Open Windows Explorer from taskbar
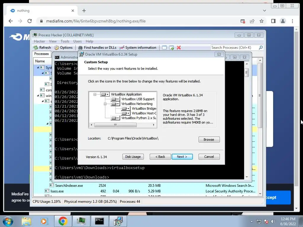This screenshot has height=227, width=303. coord(26,221)
